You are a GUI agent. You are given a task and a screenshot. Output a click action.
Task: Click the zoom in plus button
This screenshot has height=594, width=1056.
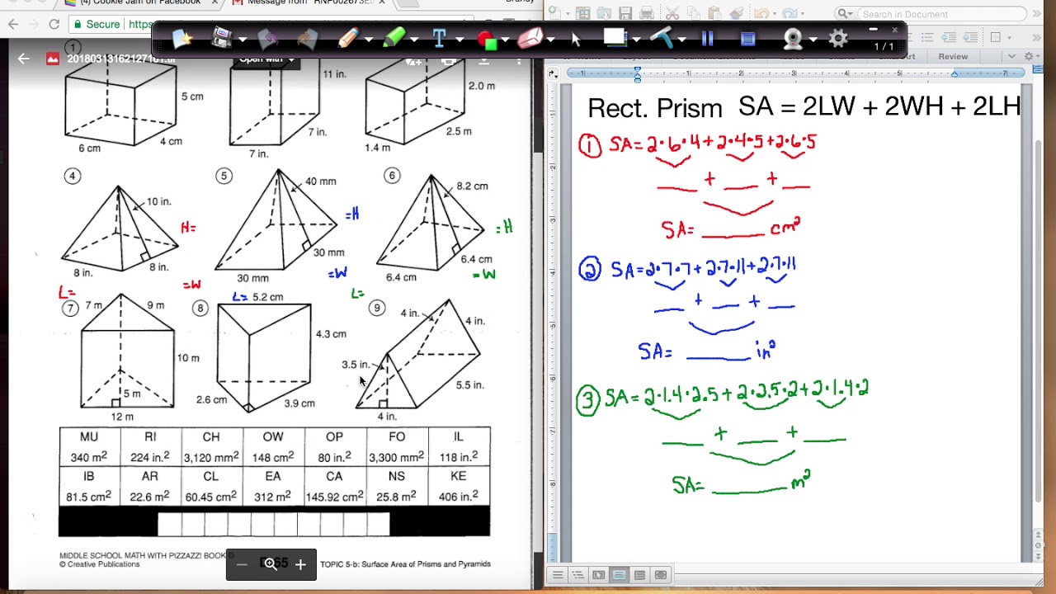[x=300, y=564]
